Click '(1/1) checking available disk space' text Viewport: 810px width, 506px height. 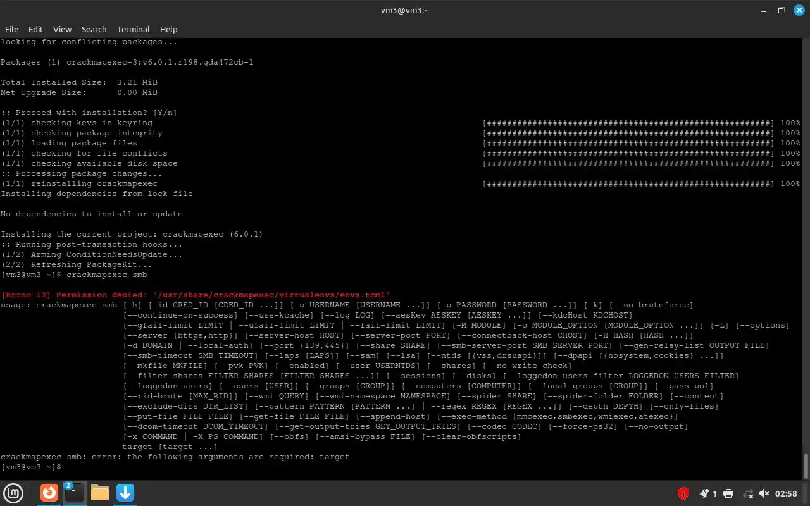(89, 163)
